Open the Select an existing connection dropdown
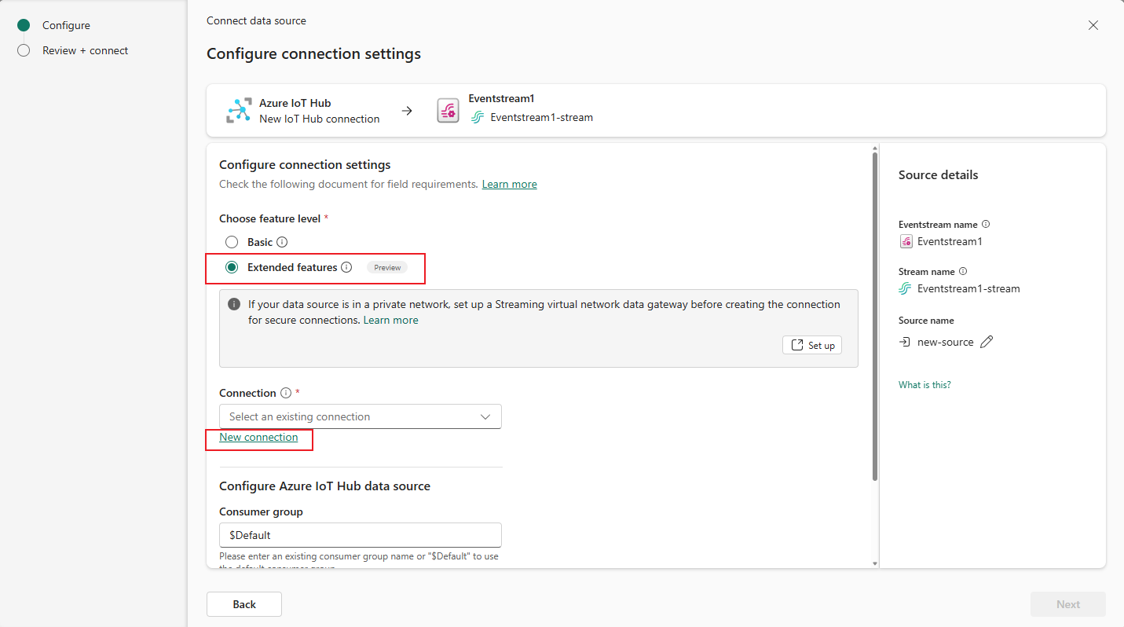Viewport: 1124px width, 627px height. tap(361, 416)
